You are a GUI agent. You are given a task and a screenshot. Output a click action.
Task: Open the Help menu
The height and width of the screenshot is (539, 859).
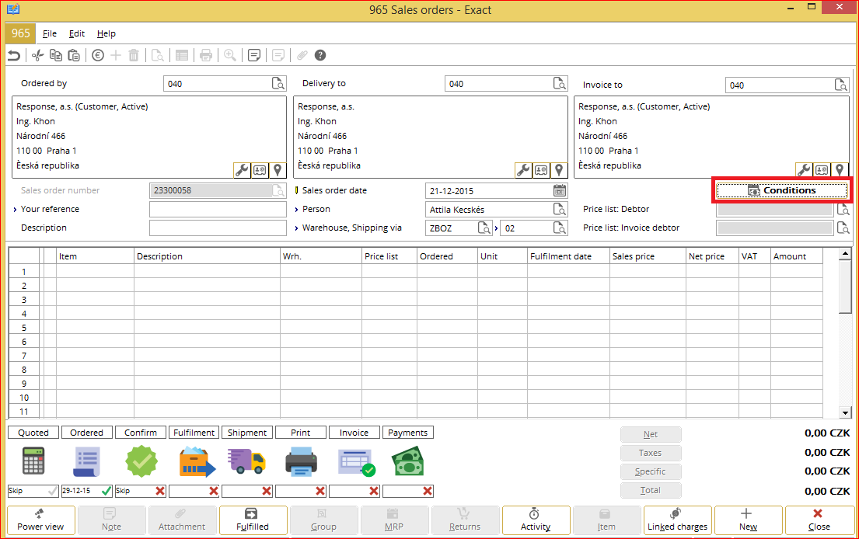click(107, 33)
